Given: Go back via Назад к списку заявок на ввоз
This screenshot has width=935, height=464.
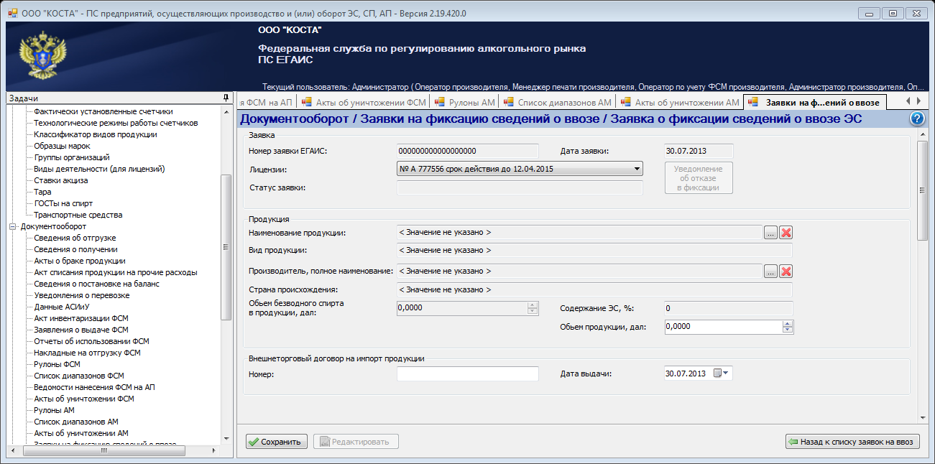Looking at the screenshot, I should point(852,442).
